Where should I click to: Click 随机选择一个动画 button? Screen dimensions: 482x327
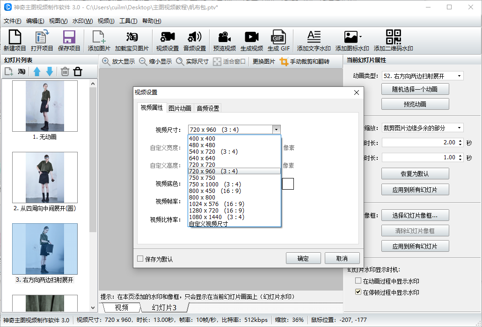(415, 89)
